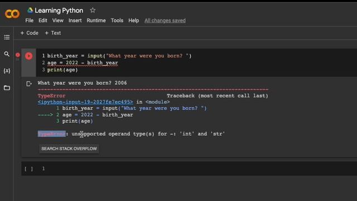Open the files folder panel
Image resolution: width=357 pixels, height=201 pixels.
(7, 88)
